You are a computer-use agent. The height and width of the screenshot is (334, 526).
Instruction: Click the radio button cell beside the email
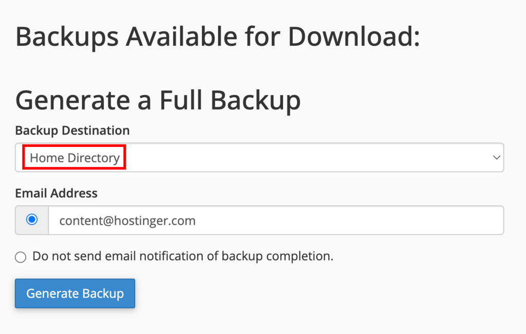[x=31, y=220]
